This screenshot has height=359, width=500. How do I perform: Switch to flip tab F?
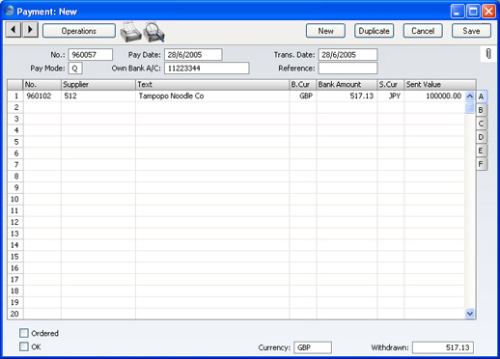click(482, 164)
